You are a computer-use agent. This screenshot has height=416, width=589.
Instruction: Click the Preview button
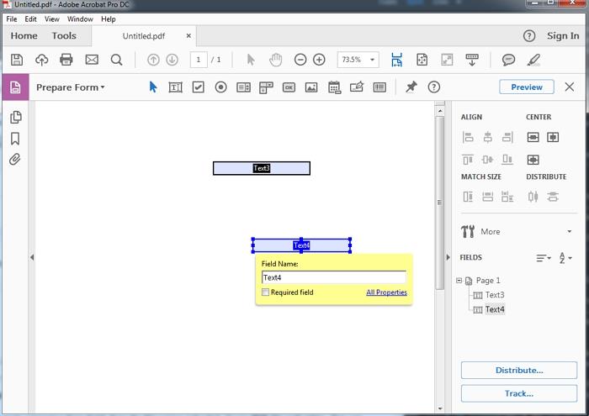[x=527, y=87]
